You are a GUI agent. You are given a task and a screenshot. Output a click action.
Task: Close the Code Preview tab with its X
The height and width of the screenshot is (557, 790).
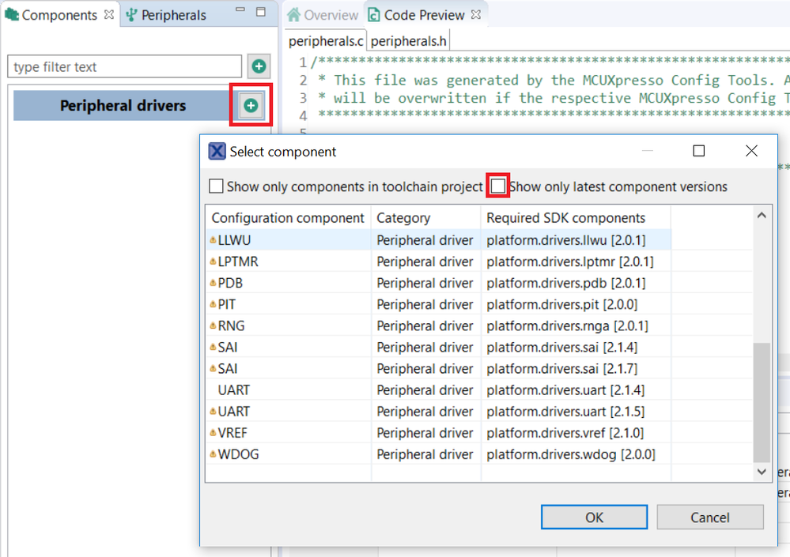[475, 14]
